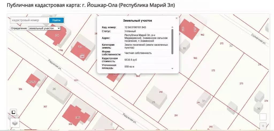Click parcel number 843 below the popup
The height and width of the screenshot is (131, 274).
[x=138, y=76]
